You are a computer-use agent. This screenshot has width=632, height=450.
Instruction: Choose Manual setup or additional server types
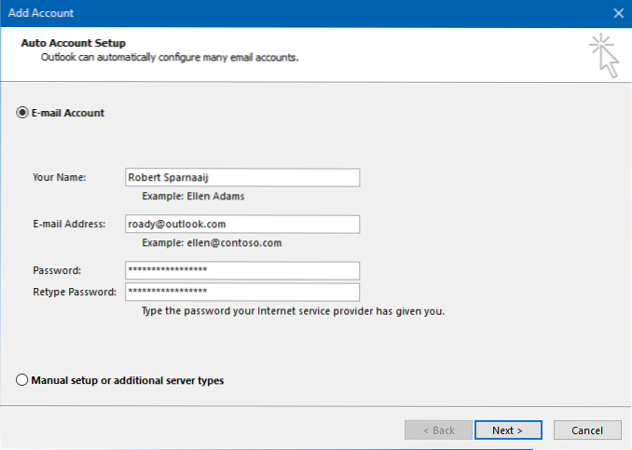21,380
